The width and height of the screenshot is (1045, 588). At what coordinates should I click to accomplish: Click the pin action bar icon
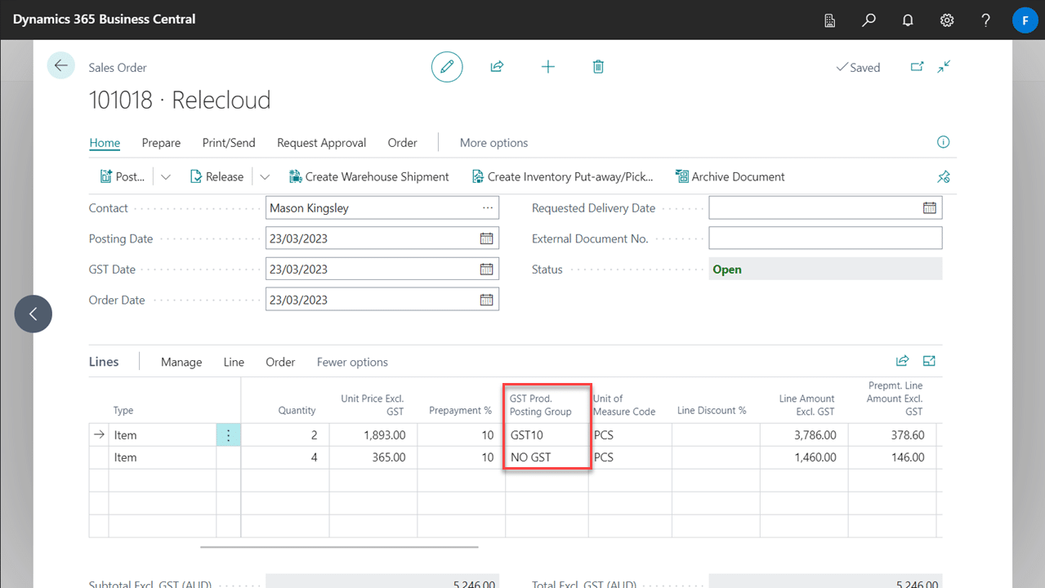pyautogui.click(x=944, y=176)
